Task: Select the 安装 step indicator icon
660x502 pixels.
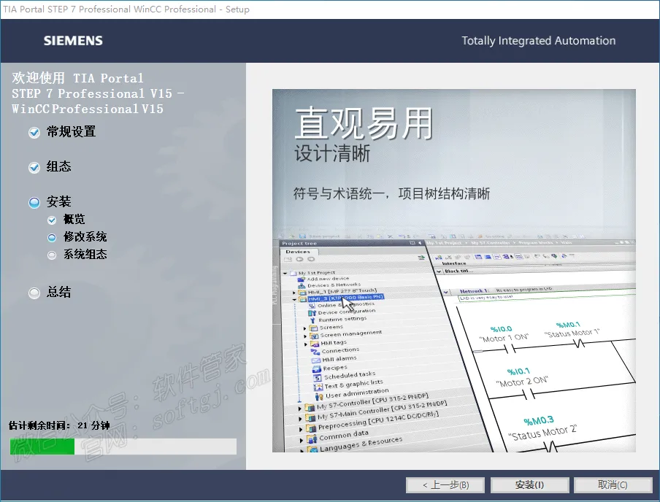Action: click(x=34, y=202)
